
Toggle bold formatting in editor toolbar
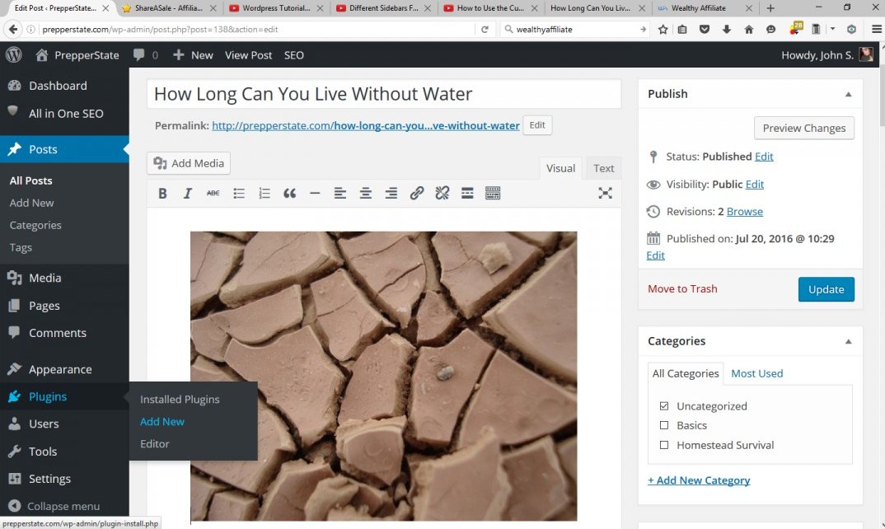162,194
